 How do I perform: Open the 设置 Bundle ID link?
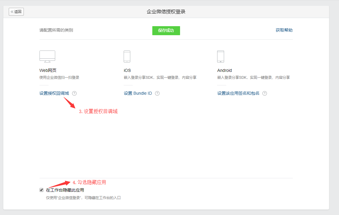click(138, 93)
